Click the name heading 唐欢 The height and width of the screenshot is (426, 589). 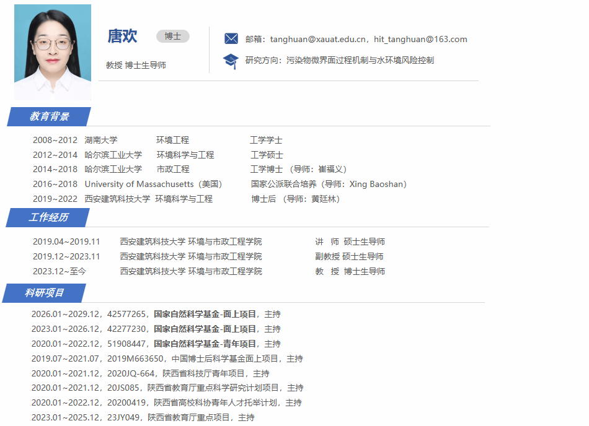[x=122, y=37]
